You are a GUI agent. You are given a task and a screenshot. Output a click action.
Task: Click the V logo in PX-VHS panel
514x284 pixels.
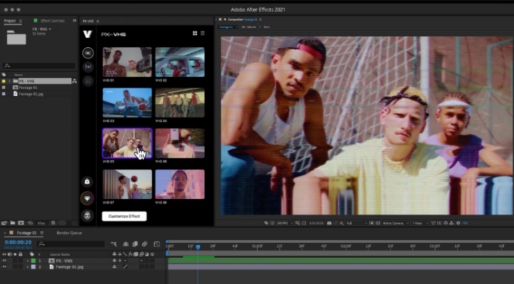tap(88, 34)
